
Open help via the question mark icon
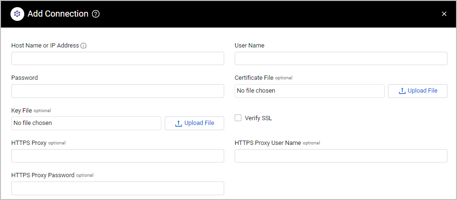96,14
